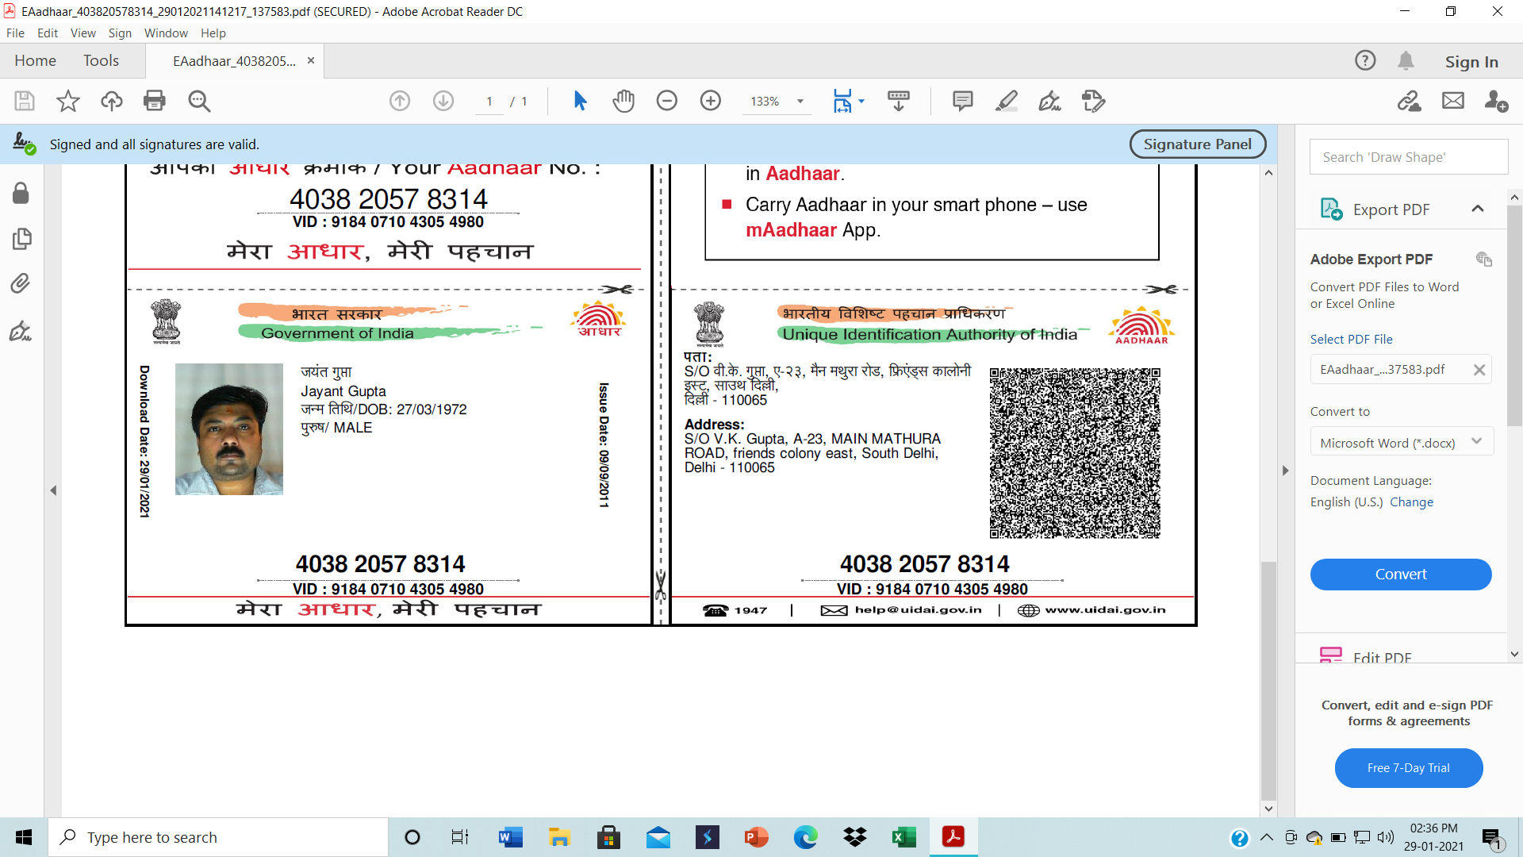Open the Help menu
This screenshot has height=857, width=1523.
[x=213, y=33]
